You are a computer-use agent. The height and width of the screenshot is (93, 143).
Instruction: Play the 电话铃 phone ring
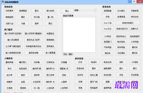click(x=94, y=62)
